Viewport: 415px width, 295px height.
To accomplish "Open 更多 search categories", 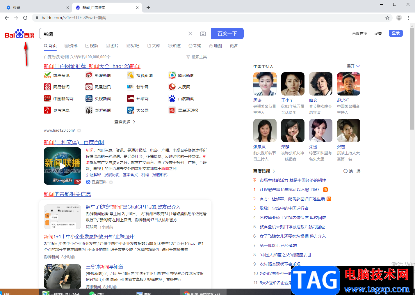I will 234,46.
